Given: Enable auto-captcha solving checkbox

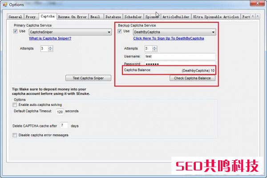Looking at the screenshot, I should (x=15, y=105).
